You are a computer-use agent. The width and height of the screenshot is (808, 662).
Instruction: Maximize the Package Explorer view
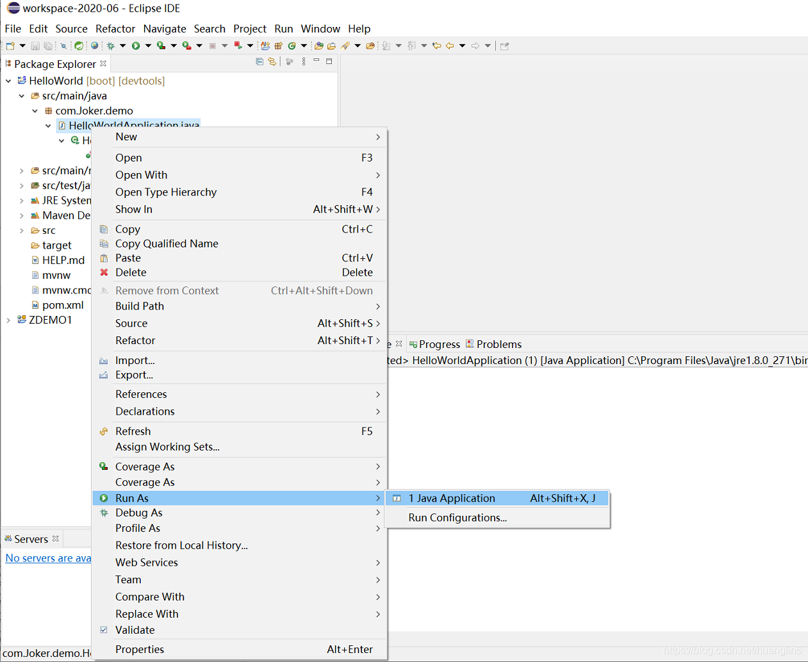(x=329, y=62)
